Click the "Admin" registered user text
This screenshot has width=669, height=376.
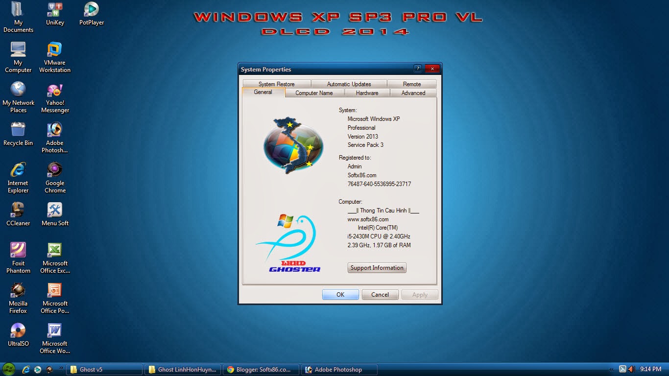tap(355, 166)
